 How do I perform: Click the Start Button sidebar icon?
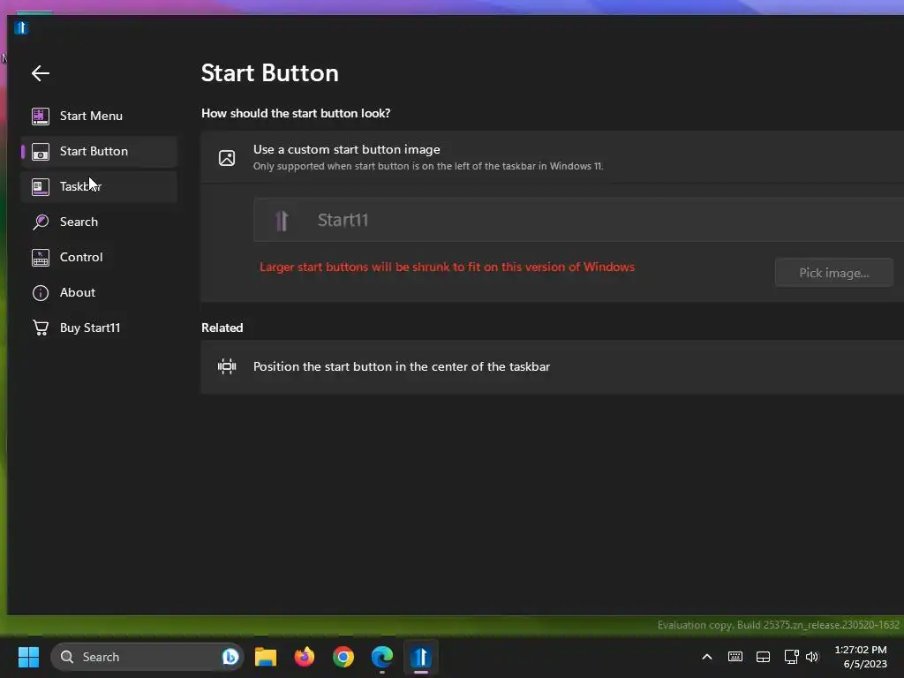point(41,152)
